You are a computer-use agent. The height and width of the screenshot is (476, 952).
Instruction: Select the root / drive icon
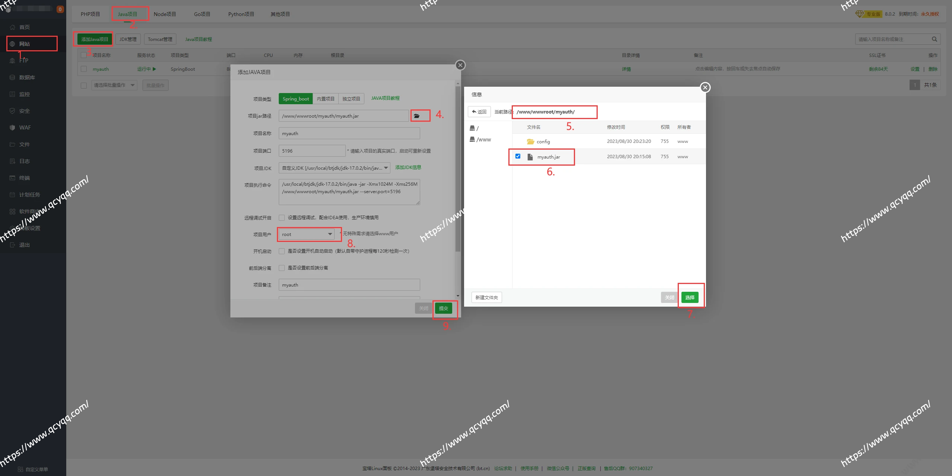(x=472, y=128)
